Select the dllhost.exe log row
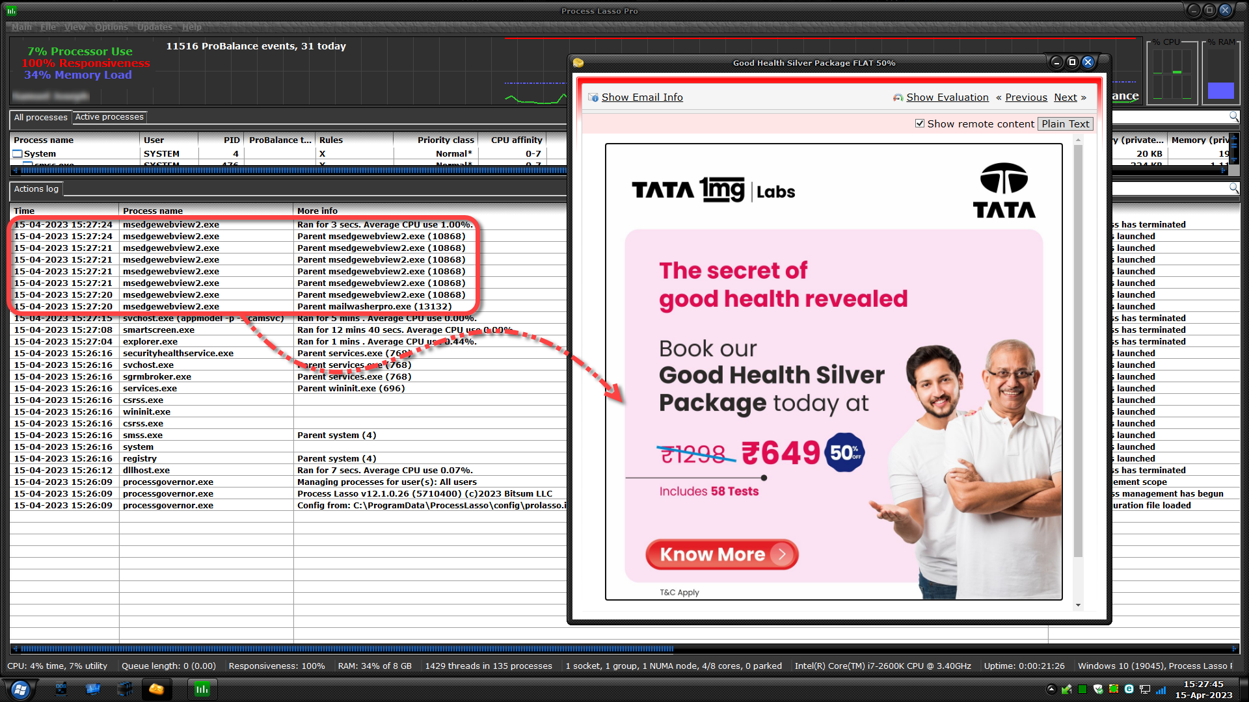1249x702 pixels. coord(289,470)
